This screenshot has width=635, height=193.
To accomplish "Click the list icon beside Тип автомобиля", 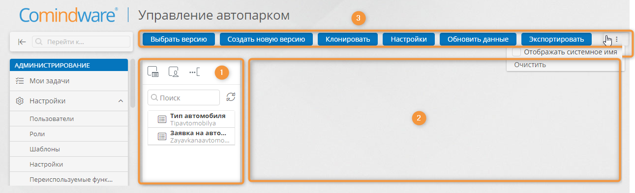I will (x=162, y=120).
